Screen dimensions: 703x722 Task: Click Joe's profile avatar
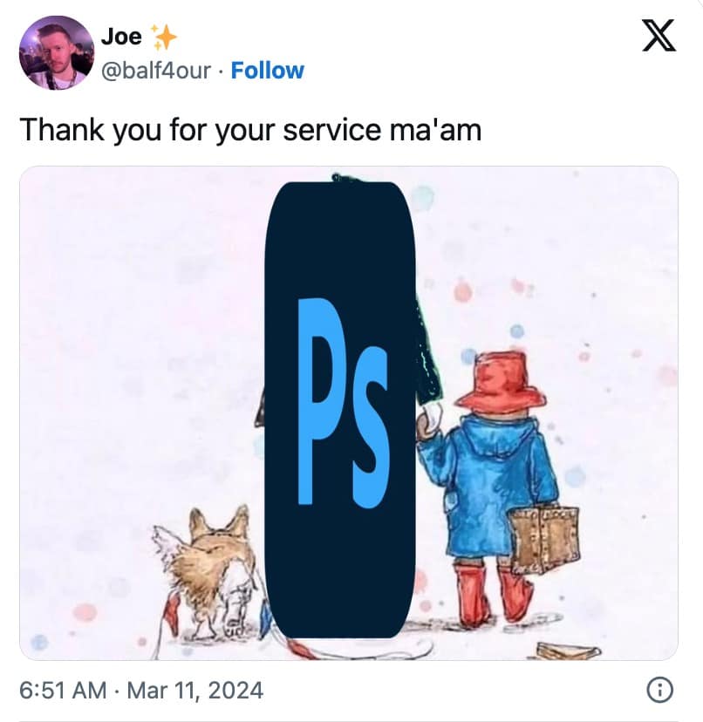pos(56,52)
